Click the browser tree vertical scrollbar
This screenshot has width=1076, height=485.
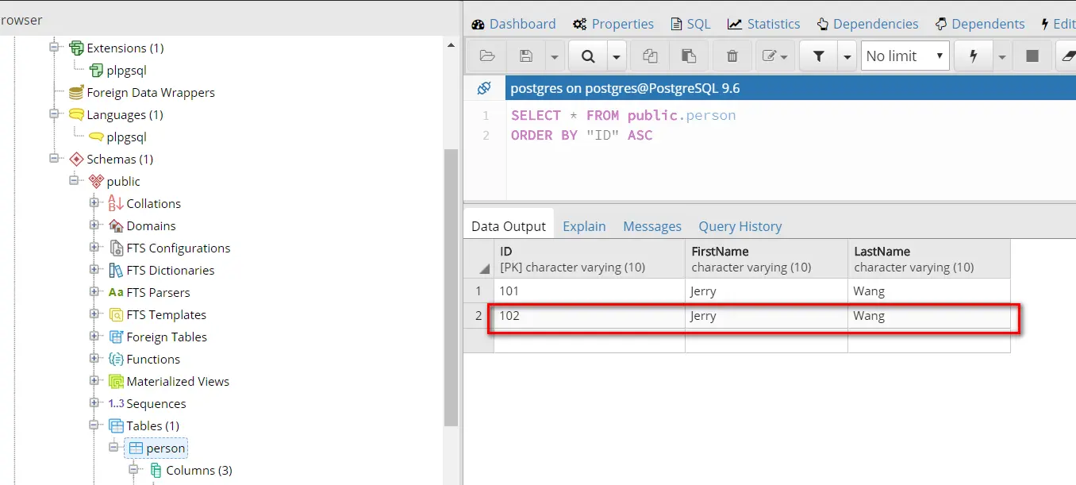click(x=451, y=286)
